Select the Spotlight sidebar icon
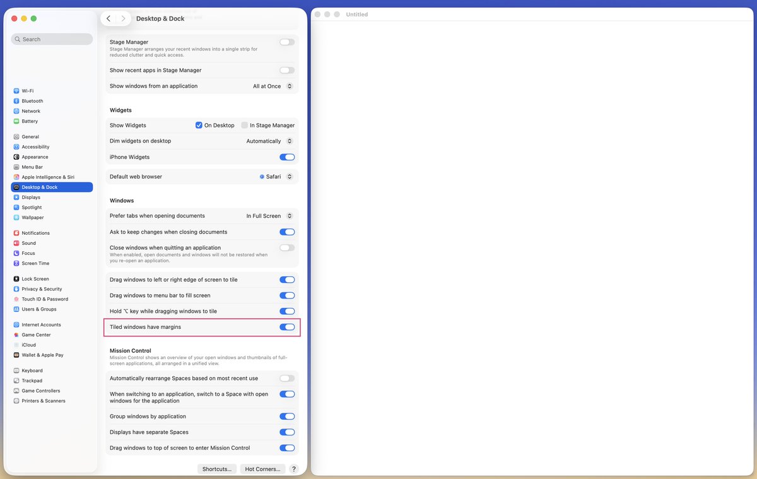757x479 pixels. point(16,208)
